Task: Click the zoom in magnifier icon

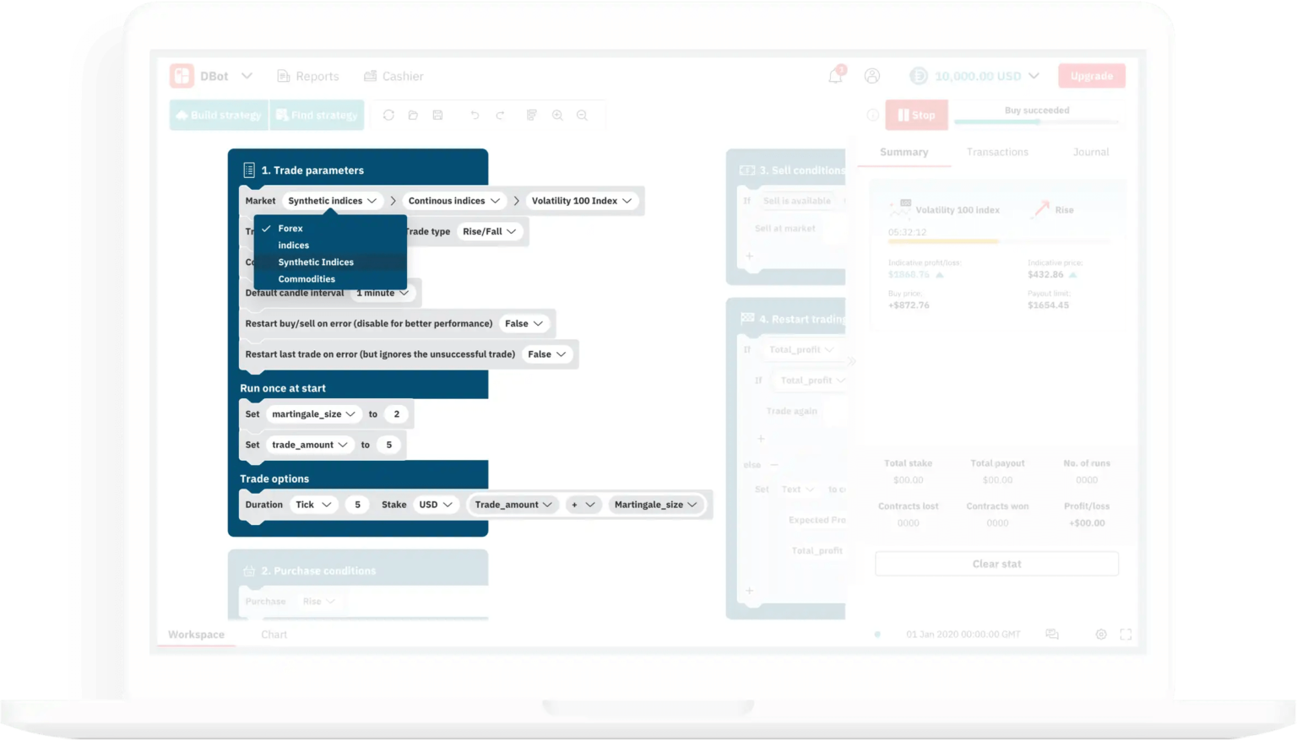Action: pyautogui.click(x=557, y=116)
